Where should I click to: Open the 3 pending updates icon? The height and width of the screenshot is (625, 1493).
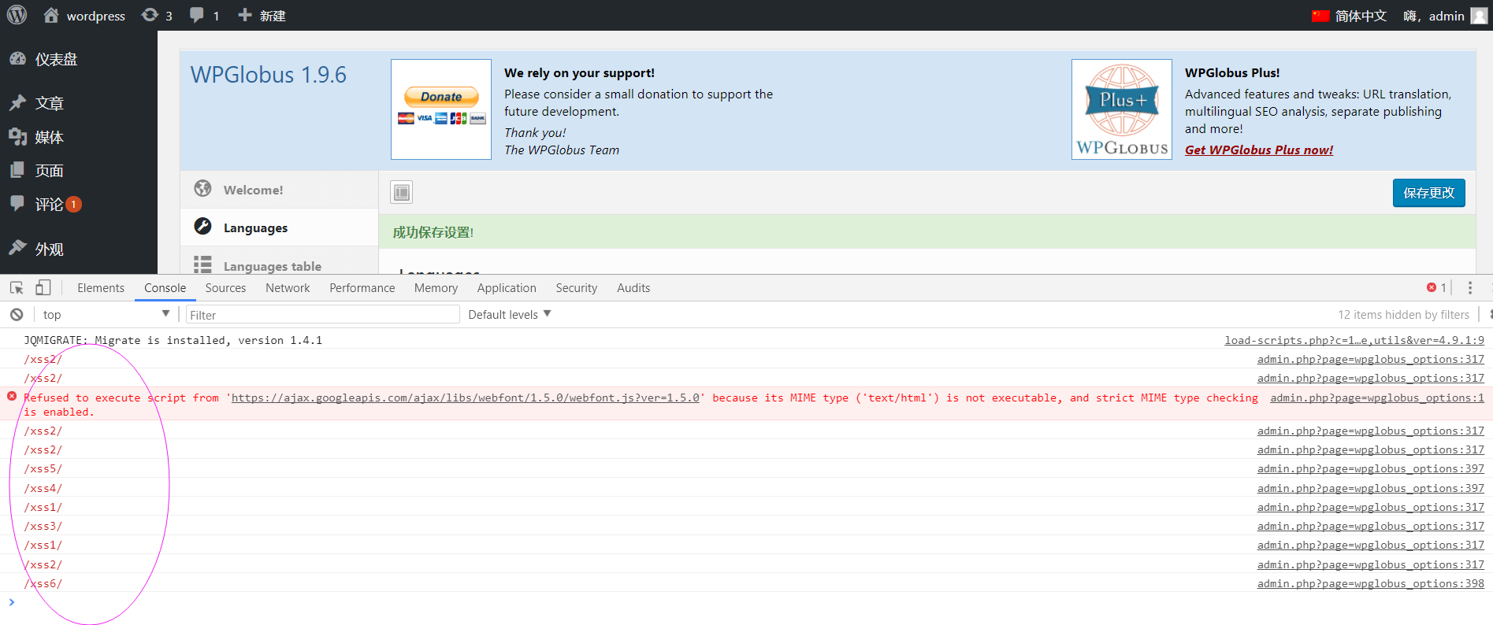click(157, 16)
